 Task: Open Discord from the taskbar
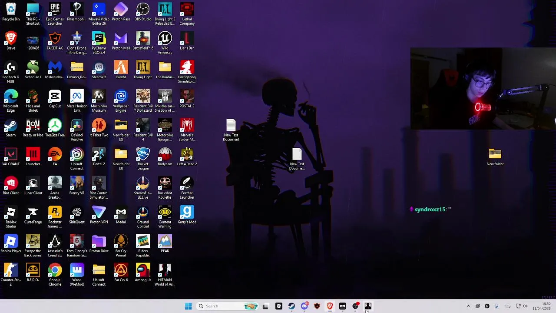(304, 306)
